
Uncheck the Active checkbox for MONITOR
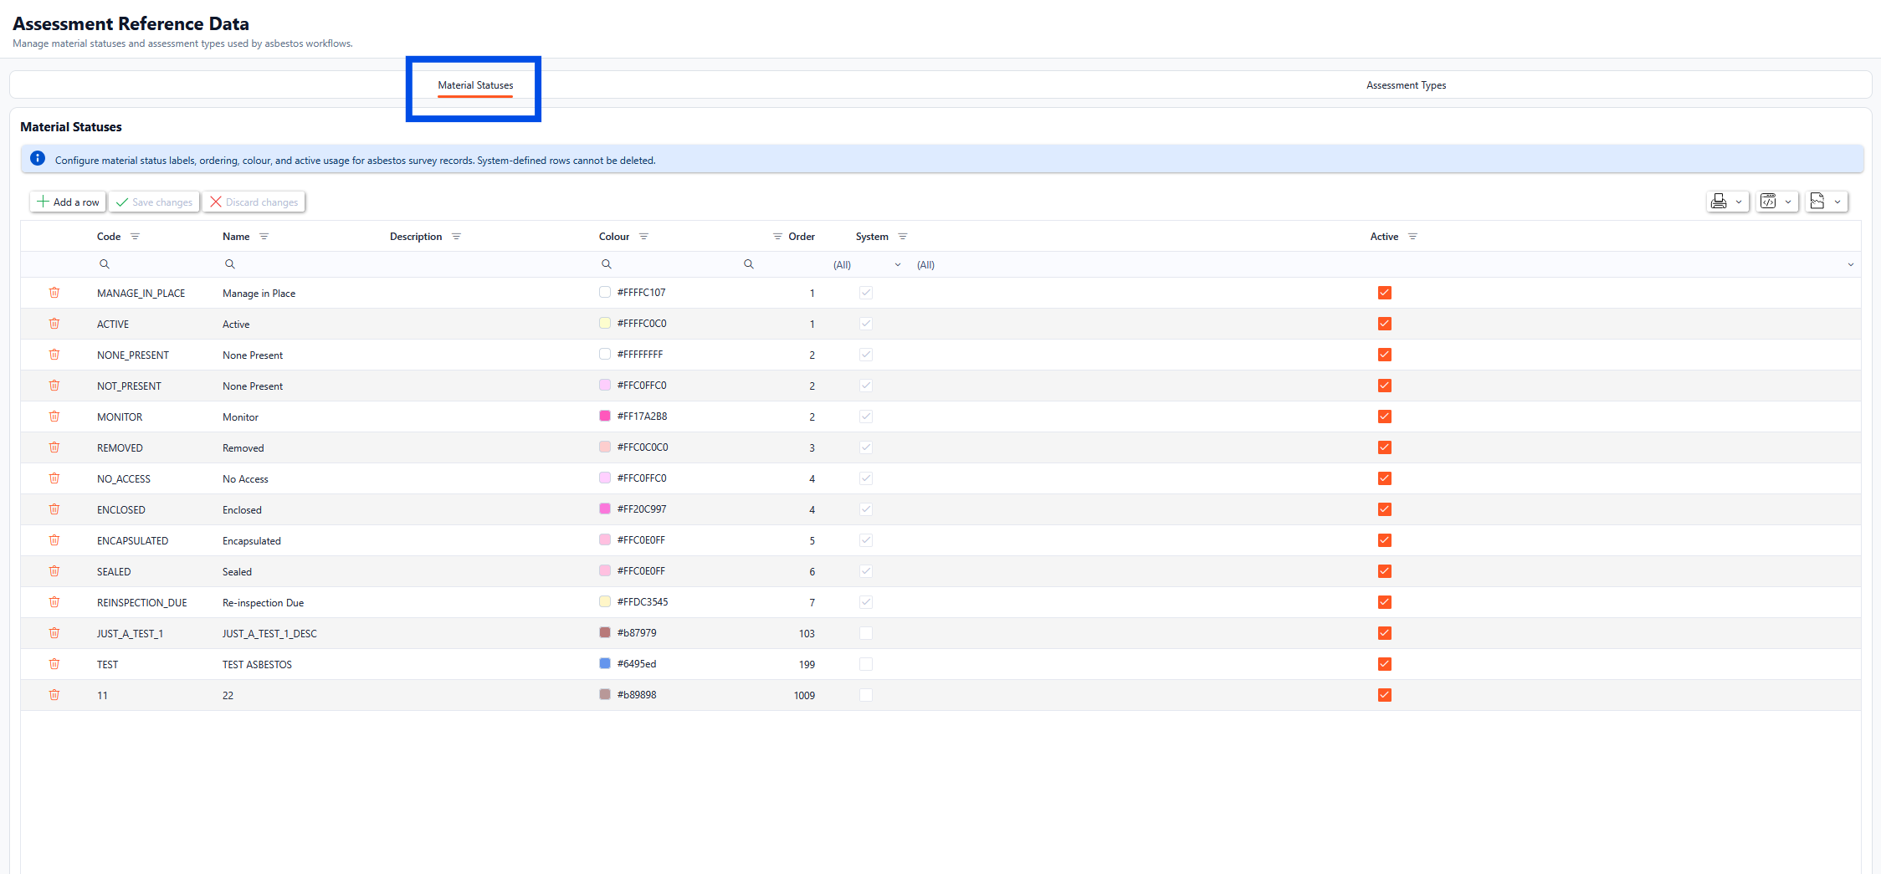click(x=1385, y=417)
